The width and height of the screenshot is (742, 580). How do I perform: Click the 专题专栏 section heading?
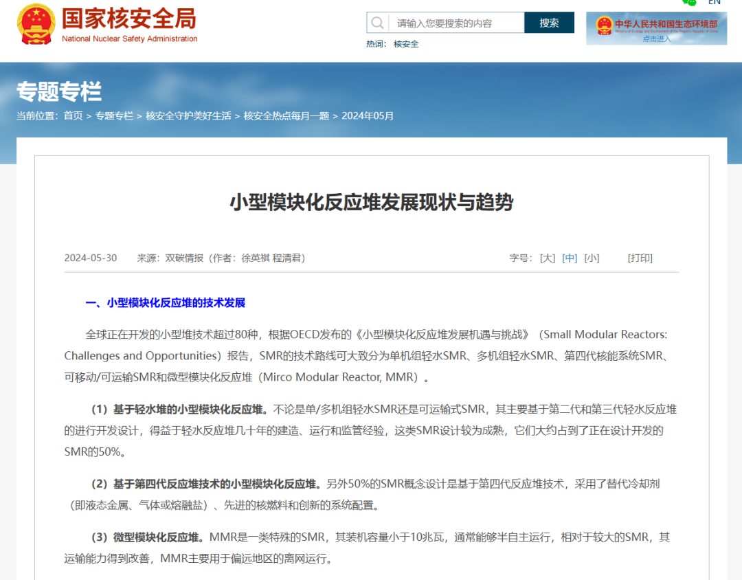tap(59, 91)
